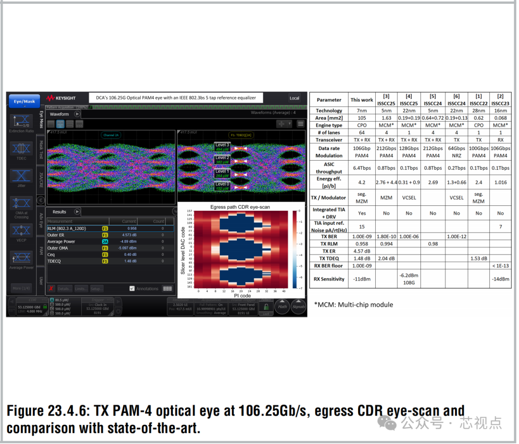Toggle the Pattern Lock

266,307
